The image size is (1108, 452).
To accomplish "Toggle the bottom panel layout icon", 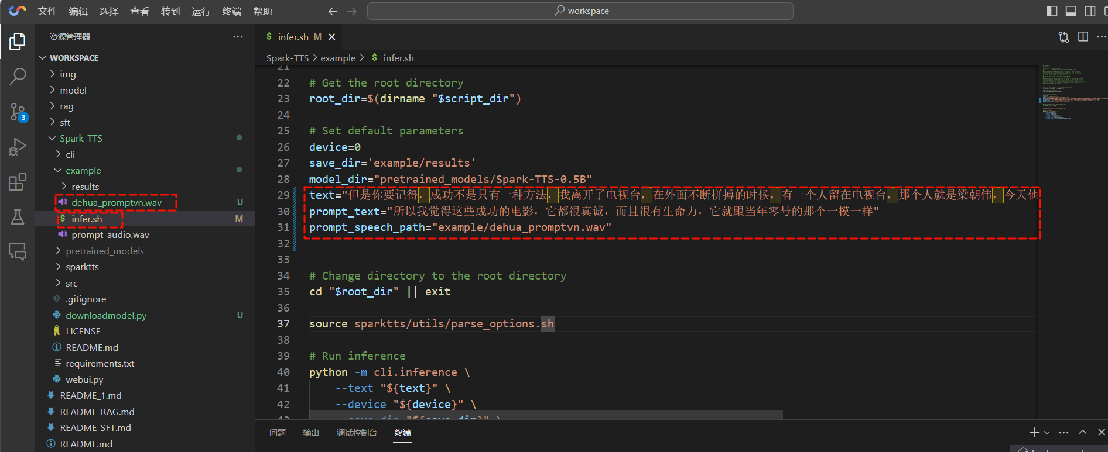I will coord(1071,11).
